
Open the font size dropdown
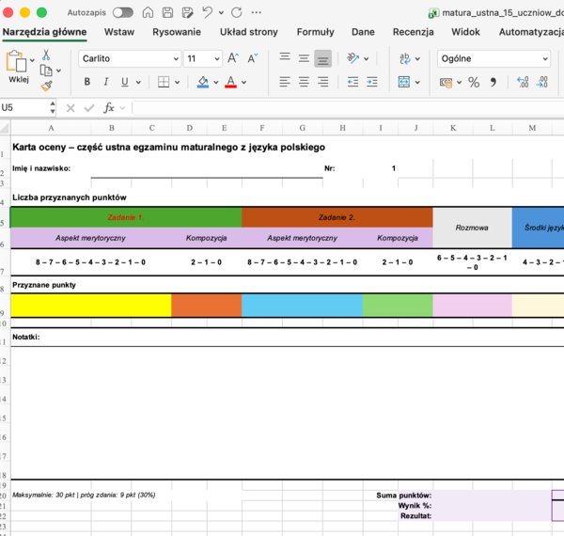[x=203, y=58]
